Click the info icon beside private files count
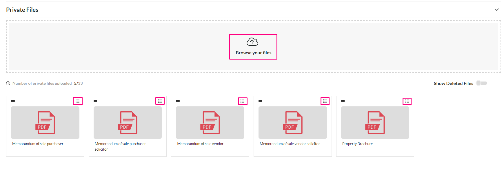 point(8,83)
